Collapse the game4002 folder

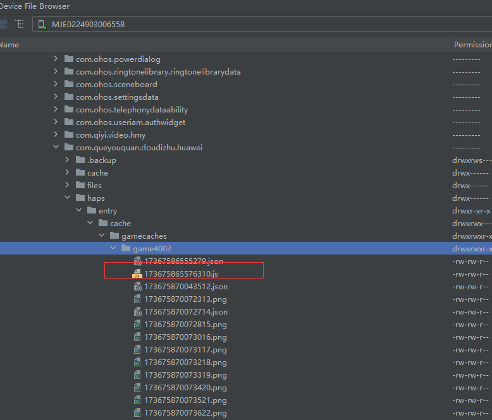point(113,248)
